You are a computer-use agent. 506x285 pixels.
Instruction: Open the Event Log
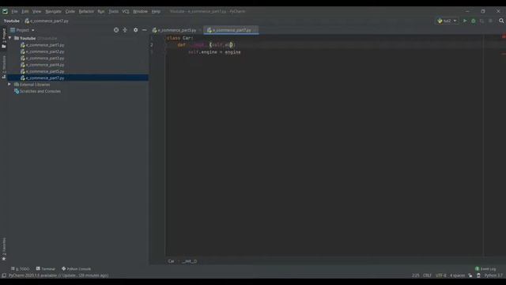pyautogui.click(x=485, y=269)
